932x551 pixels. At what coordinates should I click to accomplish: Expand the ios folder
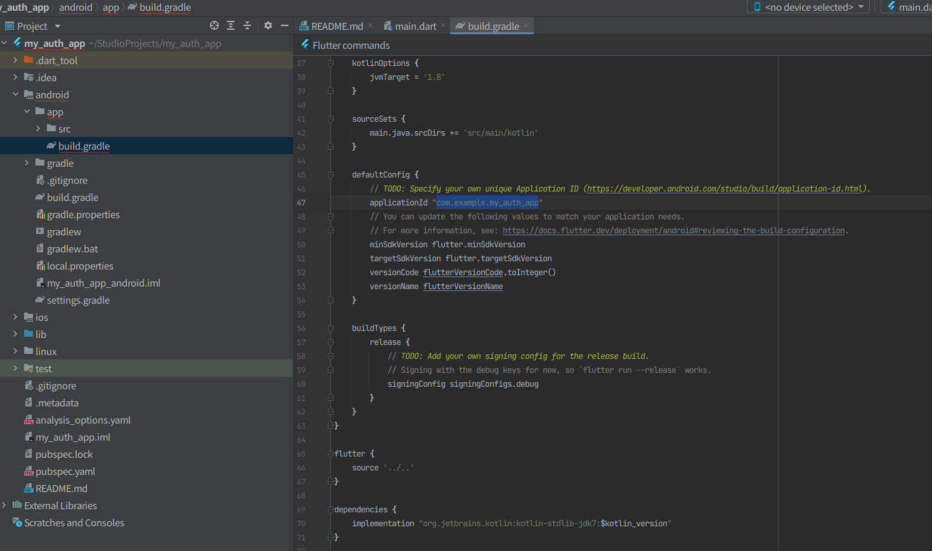pyautogui.click(x=15, y=317)
